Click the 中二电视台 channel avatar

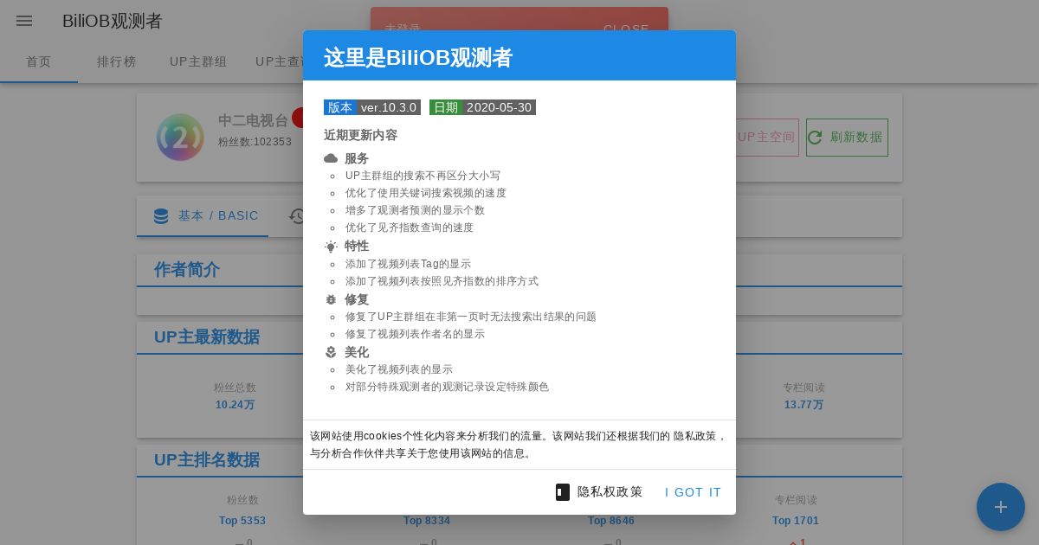pyautogui.click(x=180, y=138)
